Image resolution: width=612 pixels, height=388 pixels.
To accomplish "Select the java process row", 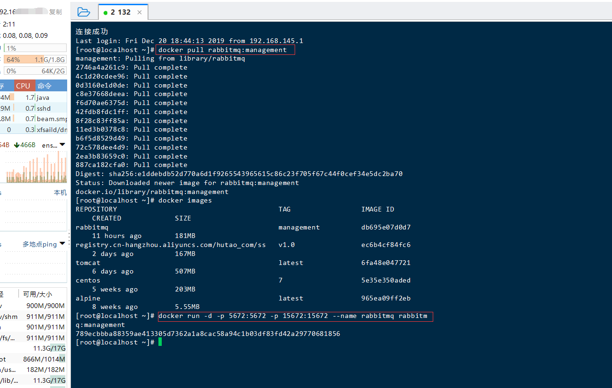I will point(33,97).
